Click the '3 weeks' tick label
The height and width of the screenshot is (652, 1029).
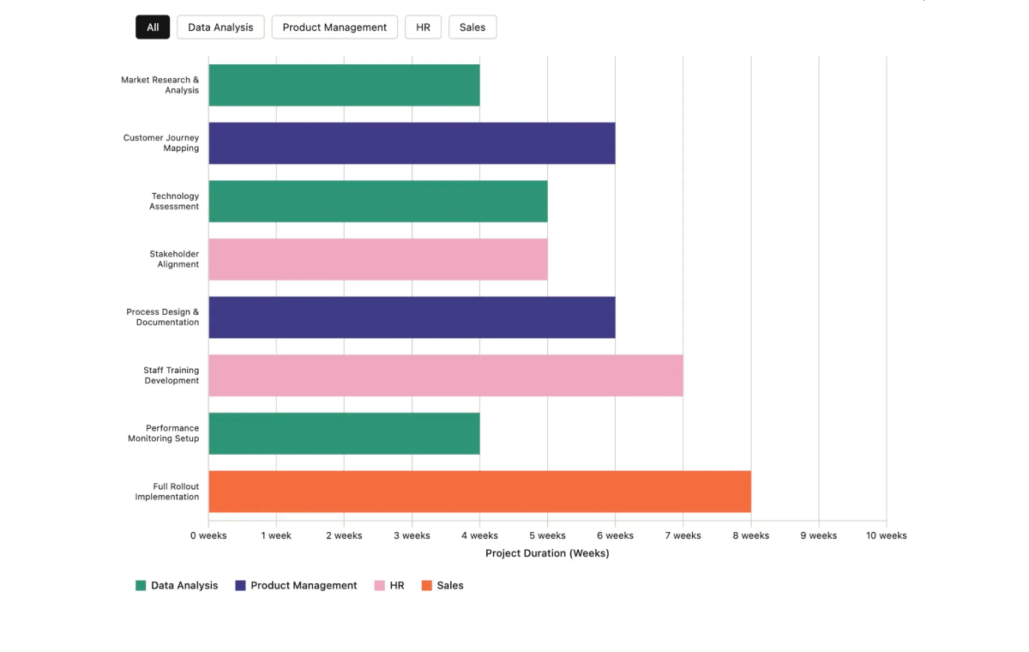(x=412, y=535)
